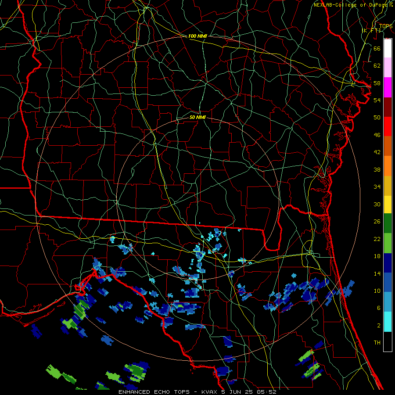Click the light blue 6 kft legend swatch
395x395 pixels.
[x=388, y=302]
